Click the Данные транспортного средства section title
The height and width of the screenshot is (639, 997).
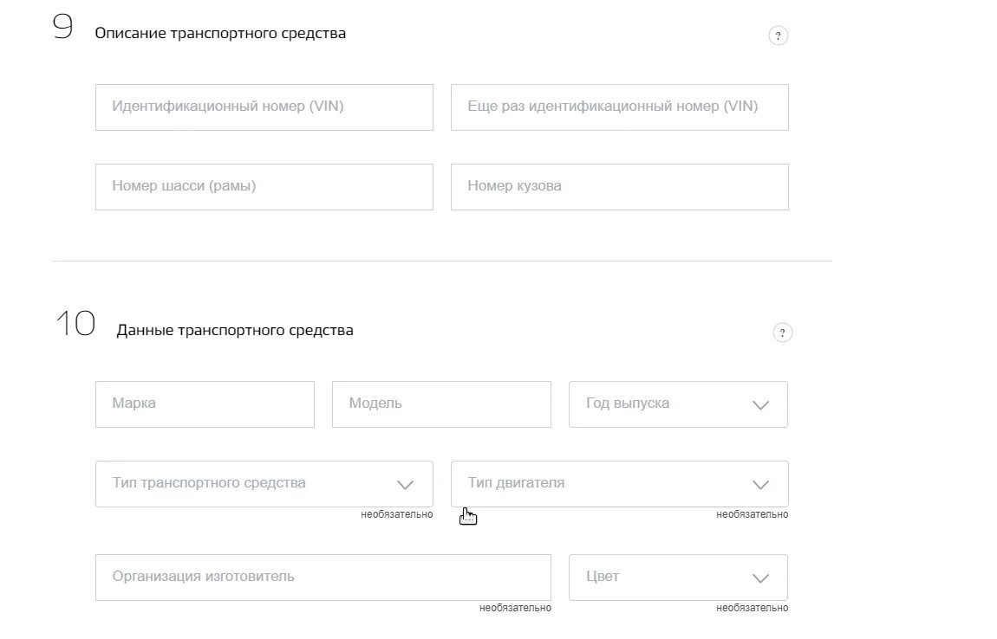click(235, 330)
